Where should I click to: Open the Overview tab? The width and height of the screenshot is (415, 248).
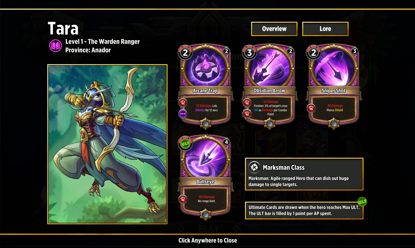pyautogui.click(x=274, y=29)
